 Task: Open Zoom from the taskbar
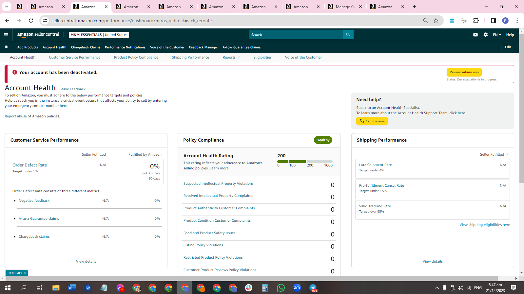pos(297,288)
